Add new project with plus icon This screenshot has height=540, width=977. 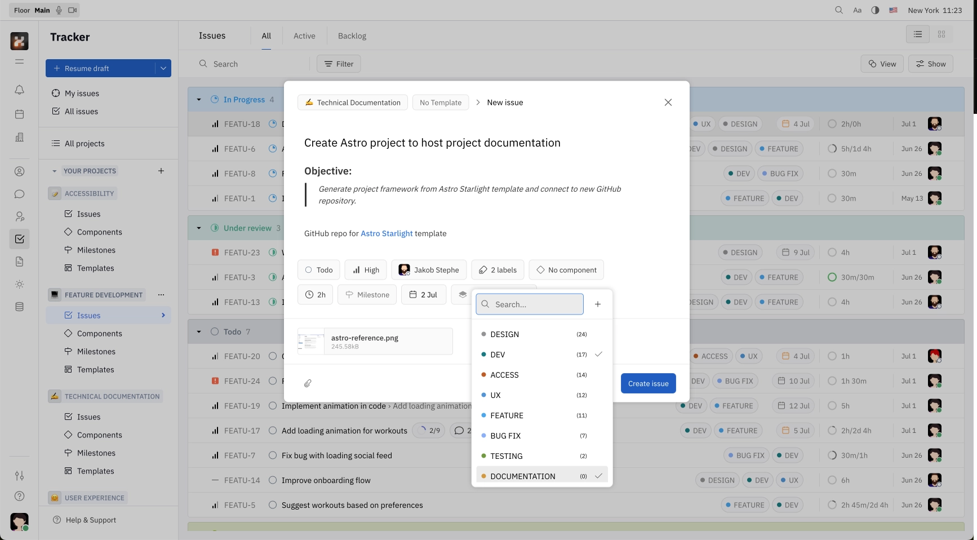tap(161, 171)
